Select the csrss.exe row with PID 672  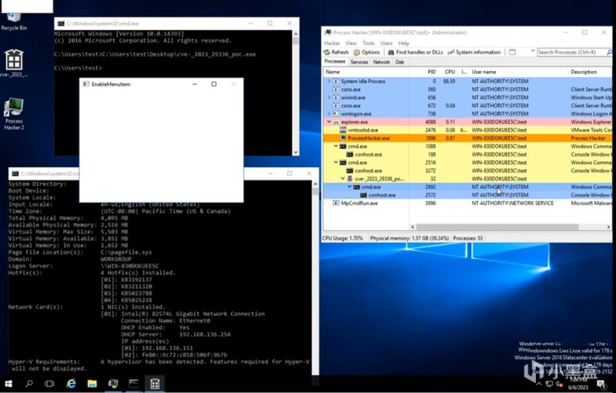click(467, 106)
